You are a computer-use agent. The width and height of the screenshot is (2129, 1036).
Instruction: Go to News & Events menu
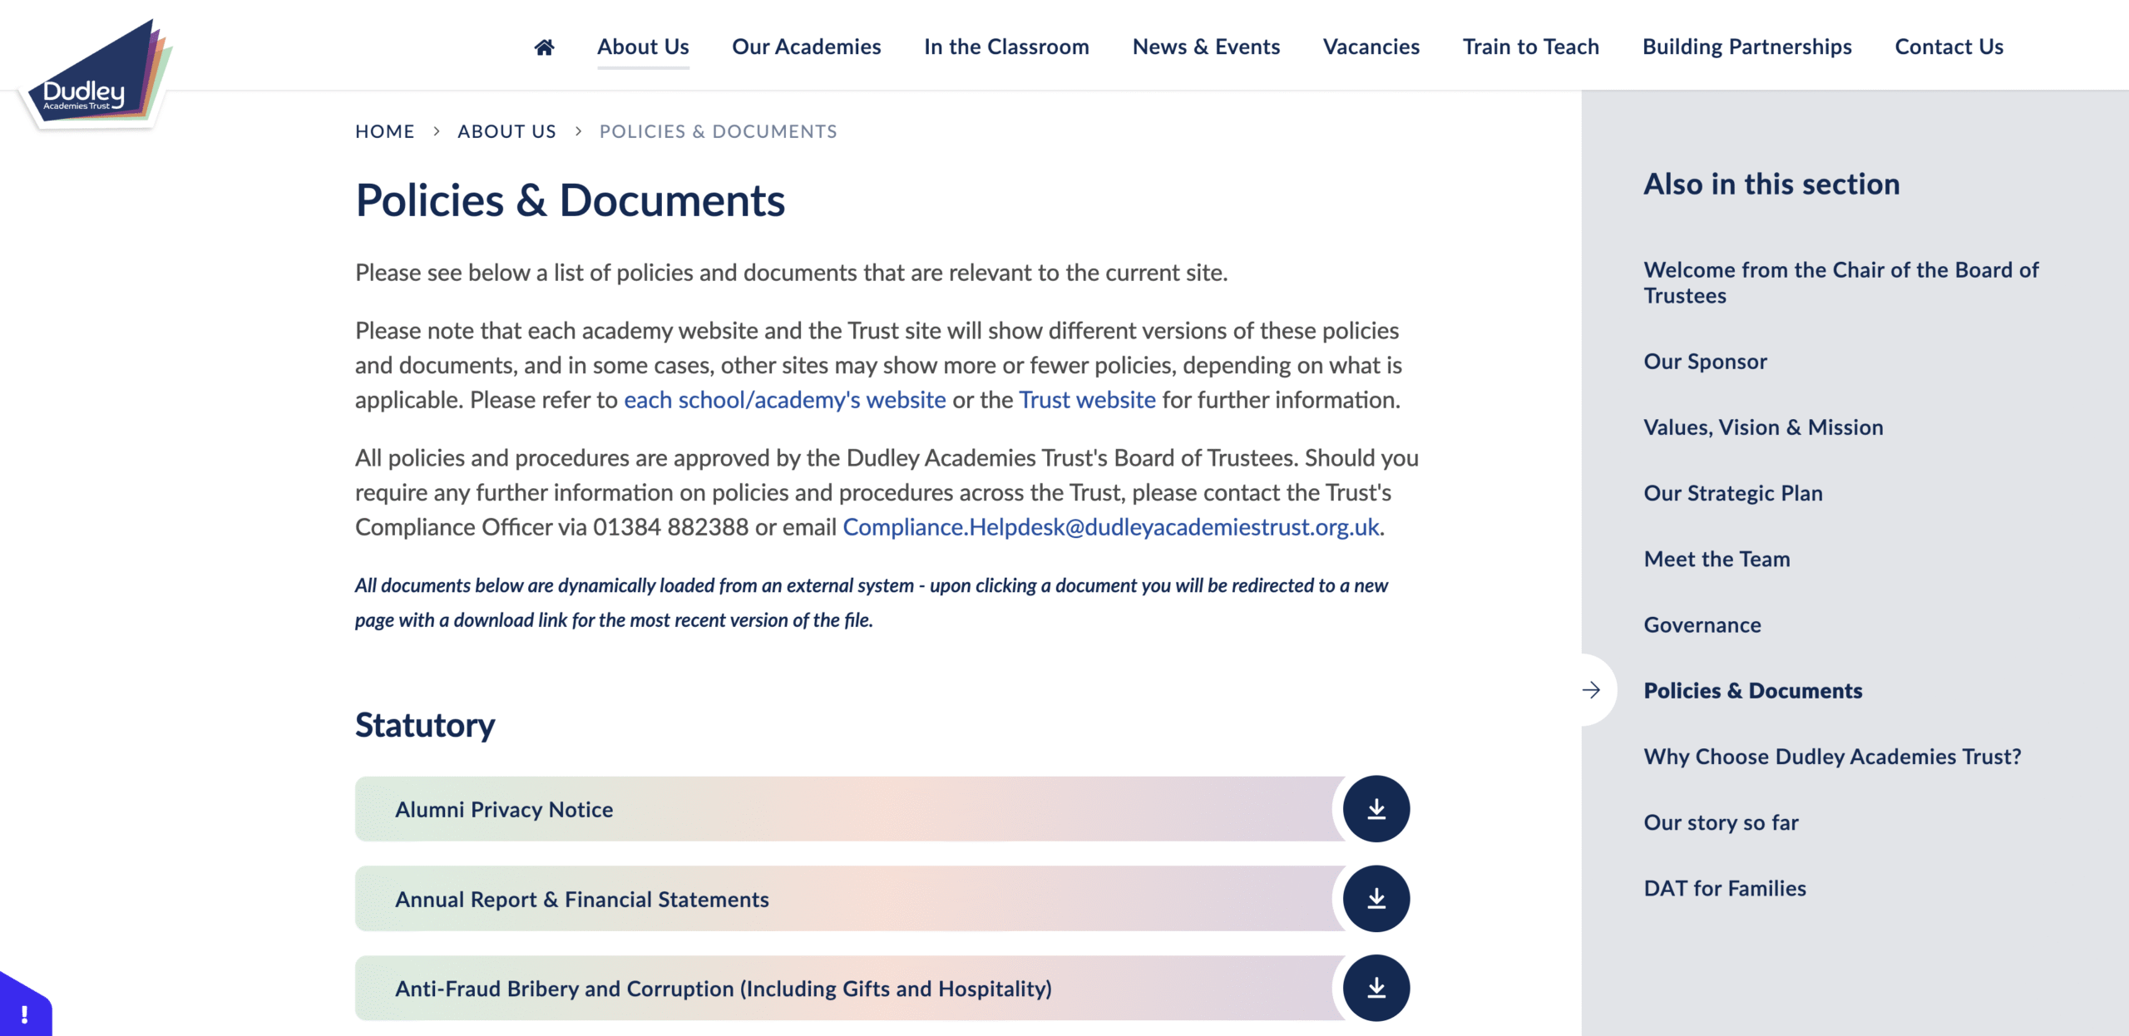1206,47
